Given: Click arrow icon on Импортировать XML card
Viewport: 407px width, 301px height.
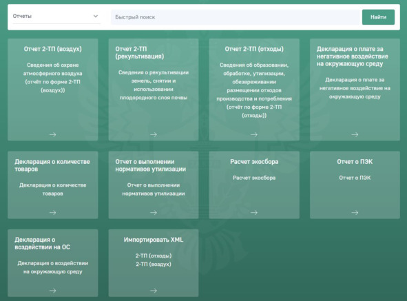Looking at the screenshot, I should pyautogui.click(x=154, y=291).
